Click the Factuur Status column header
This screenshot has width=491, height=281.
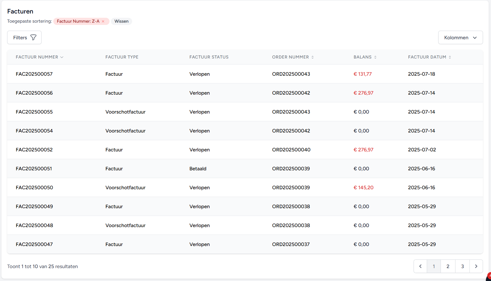pos(209,57)
